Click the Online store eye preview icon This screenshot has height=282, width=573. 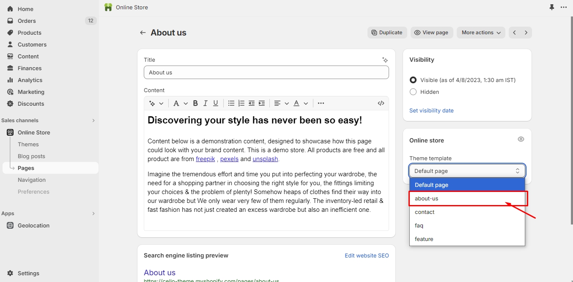tap(521, 139)
